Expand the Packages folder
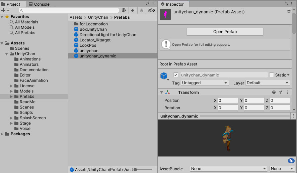The width and height of the screenshot is (297, 173). (x=2, y=134)
